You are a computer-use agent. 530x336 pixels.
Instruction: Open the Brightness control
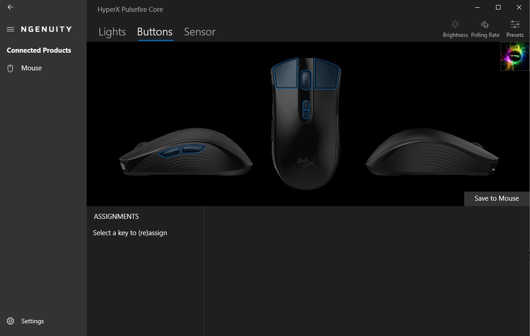pyautogui.click(x=455, y=29)
